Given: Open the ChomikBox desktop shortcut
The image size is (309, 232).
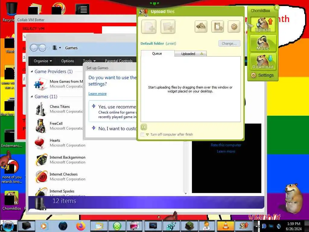Looking at the screenshot, I should point(12,201).
